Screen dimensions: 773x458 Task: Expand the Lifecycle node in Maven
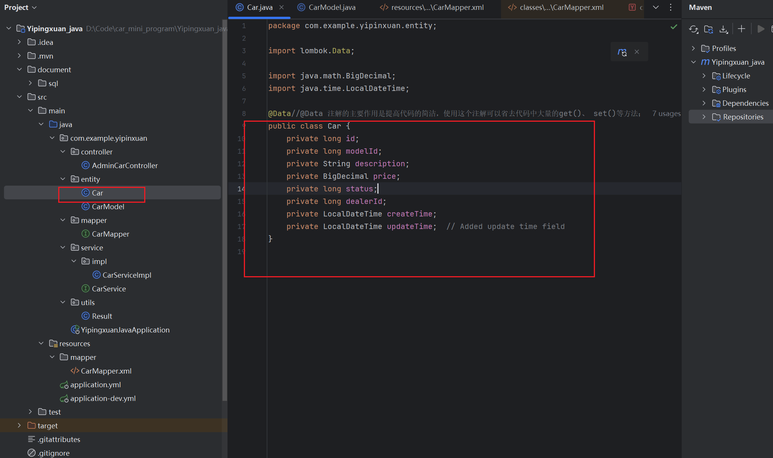click(704, 76)
